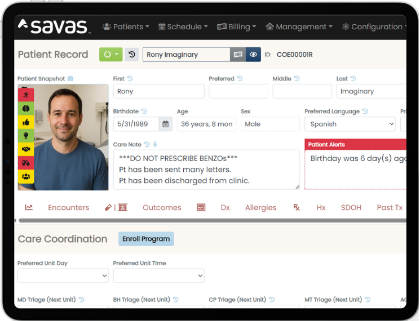
Task: Open the MT Triage history icon
Action: click(x=368, y=300)
